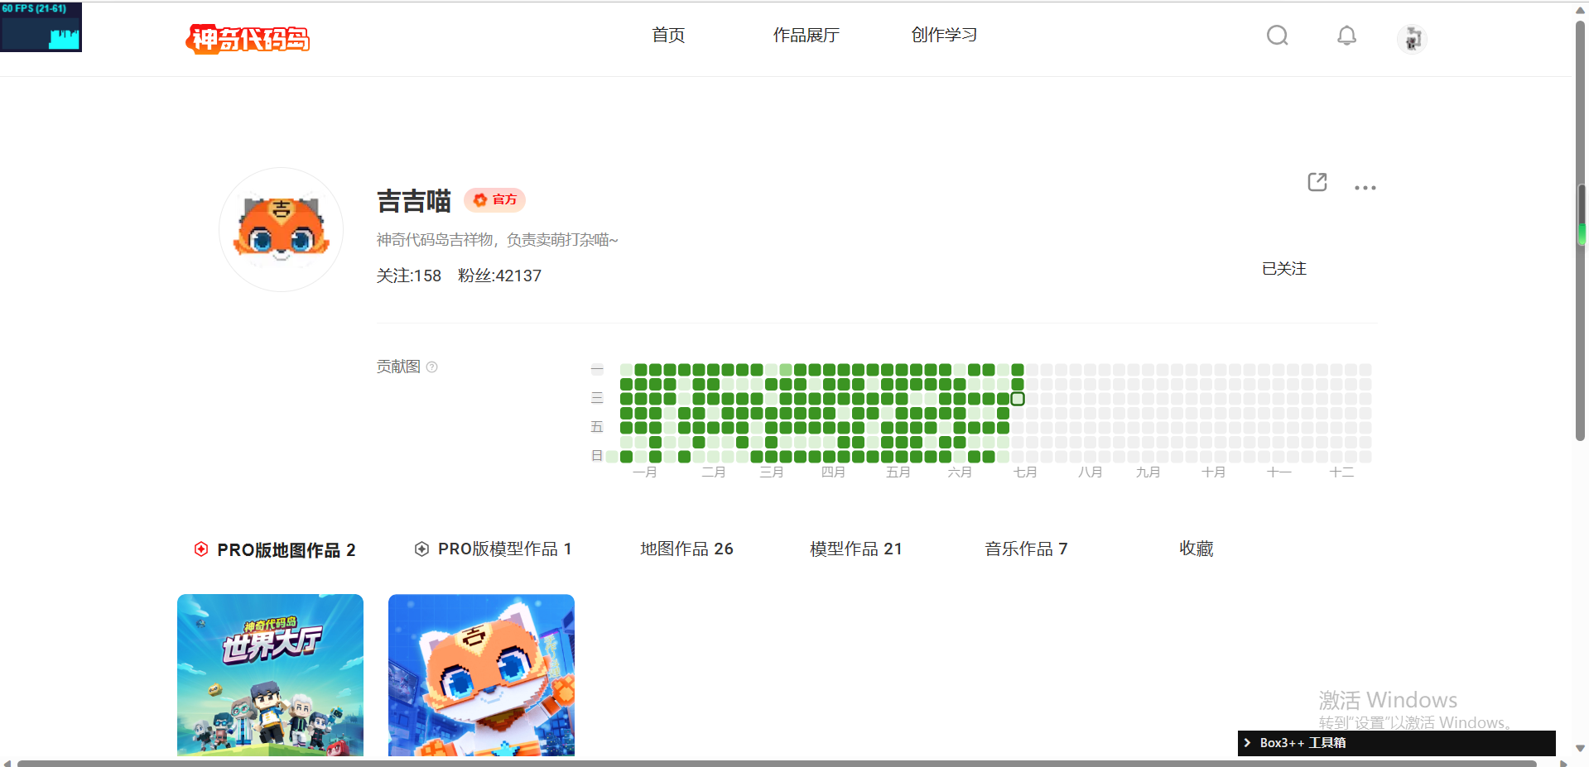
Task: Click the 一月 month label
Action: point(645,472)
